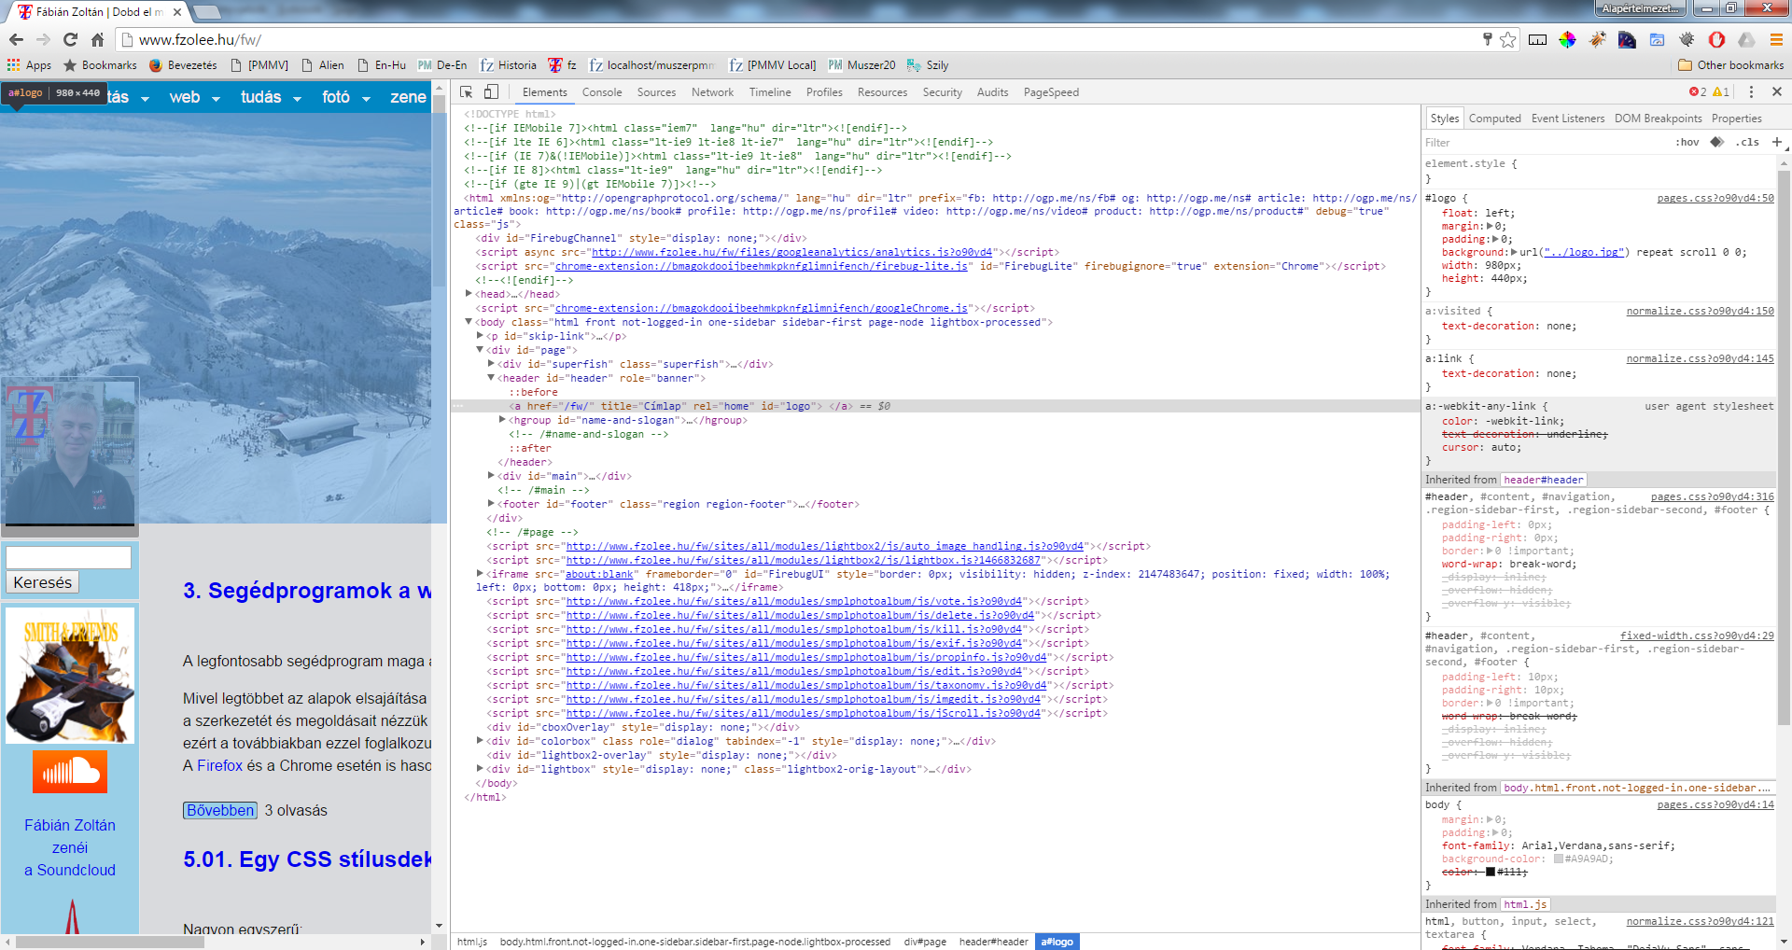Screen dimensions: 1792x950
Task: Expand the p#skip-link node
Action: click(480, 336)
